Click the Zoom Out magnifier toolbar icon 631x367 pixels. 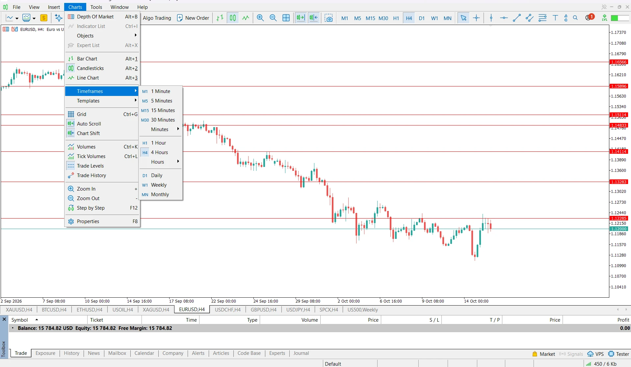[273, 18]
